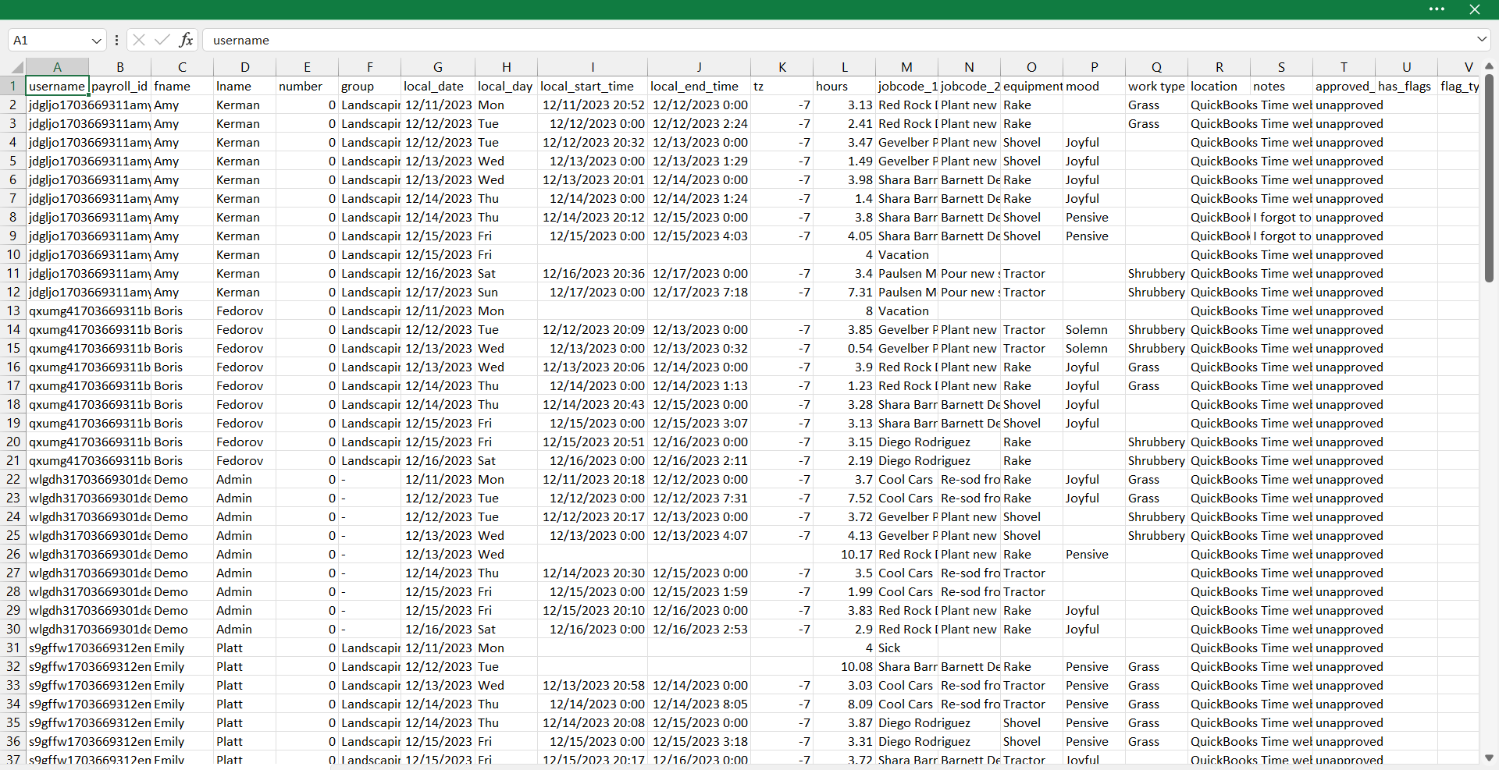This screenshot has width=1499, height=770.
Task: Open the three-dot more options menu
Action: point(1437,9)
